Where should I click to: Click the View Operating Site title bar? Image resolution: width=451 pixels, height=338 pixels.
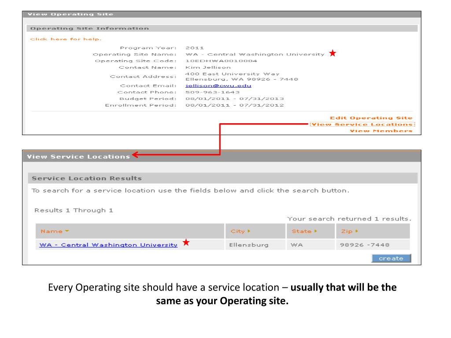[222, 15]
